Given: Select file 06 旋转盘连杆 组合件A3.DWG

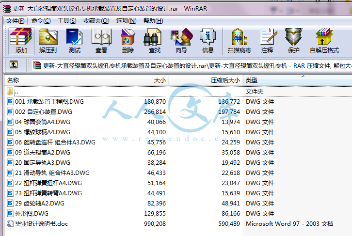Looking at the screenshot, I should point(55,142).
